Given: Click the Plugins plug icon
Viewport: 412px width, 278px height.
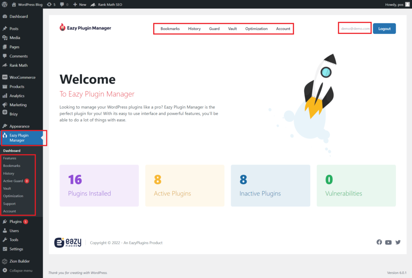Looking at the screenshot, I should coord(5,222).
